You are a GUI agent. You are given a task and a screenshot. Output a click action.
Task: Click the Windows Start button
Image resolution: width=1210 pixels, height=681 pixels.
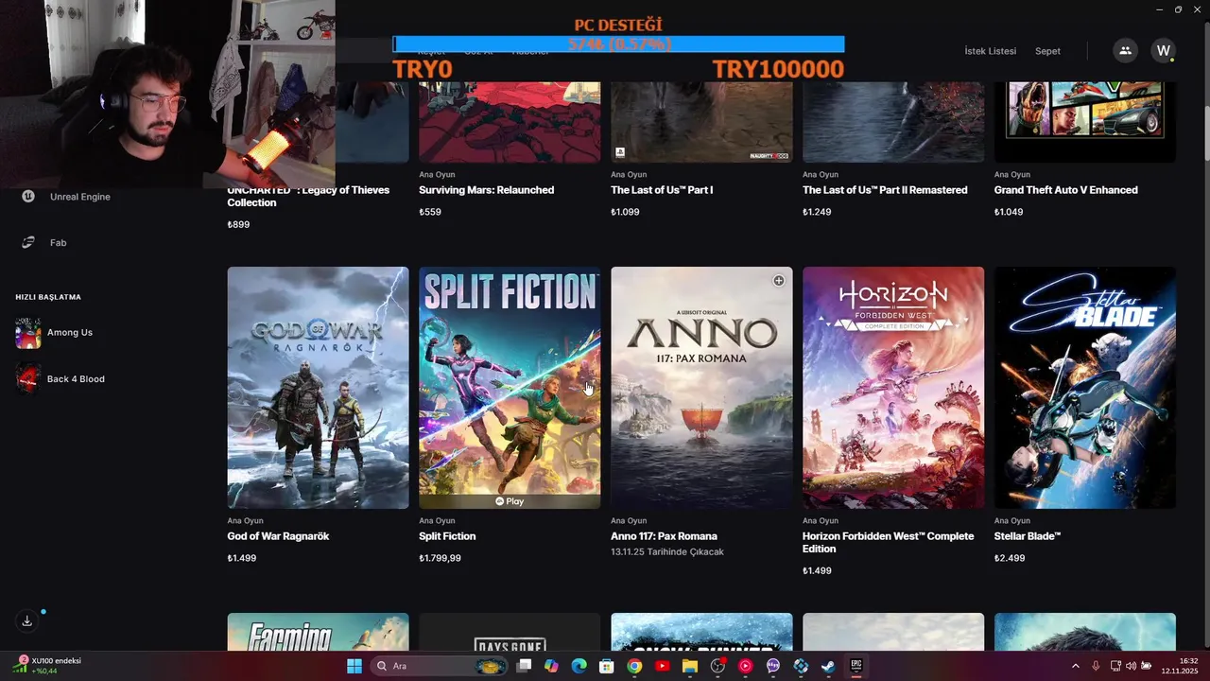pyautogui.click(x=354, y=666)
